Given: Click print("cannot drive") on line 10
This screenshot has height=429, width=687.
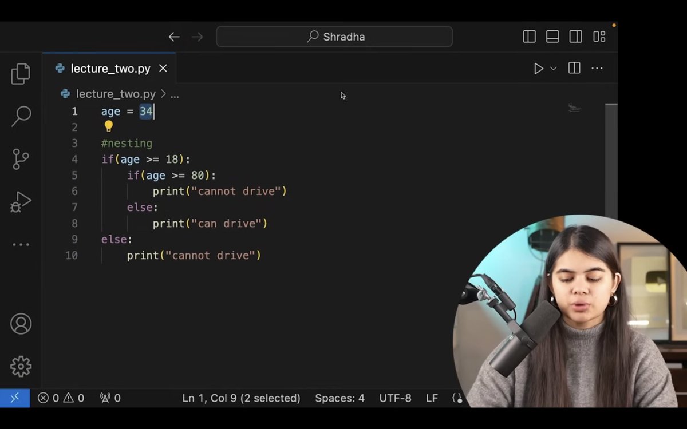Looking at the screenshot, I should point(194,255).
